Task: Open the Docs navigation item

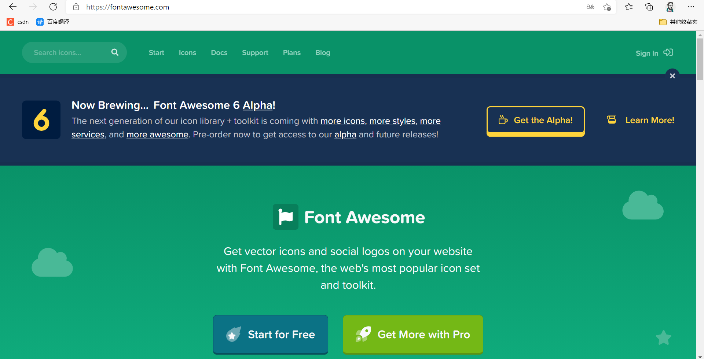Action: click(219, 52)
